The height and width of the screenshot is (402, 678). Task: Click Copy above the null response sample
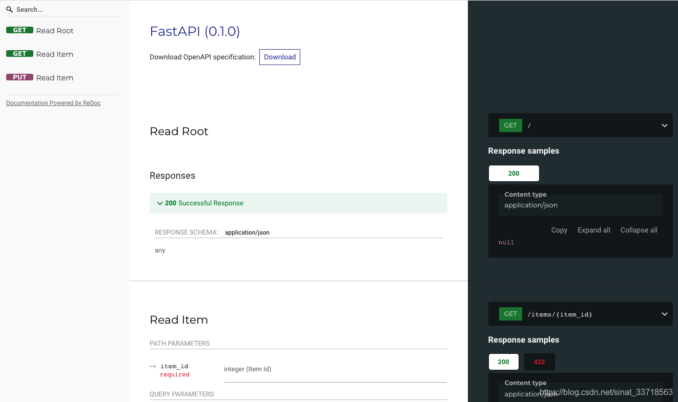[559, 230]
